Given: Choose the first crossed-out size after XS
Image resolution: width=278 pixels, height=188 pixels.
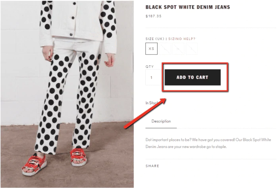Looking at the screenshot, I should 165,49.
